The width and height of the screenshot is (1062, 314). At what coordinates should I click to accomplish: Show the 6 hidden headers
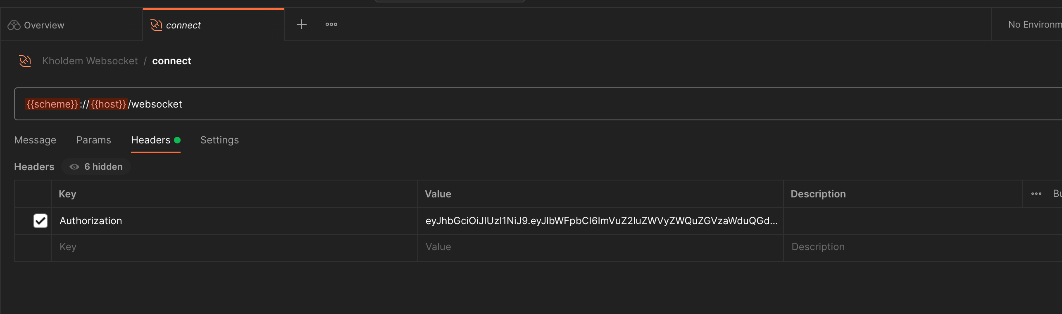coord(103,167)
